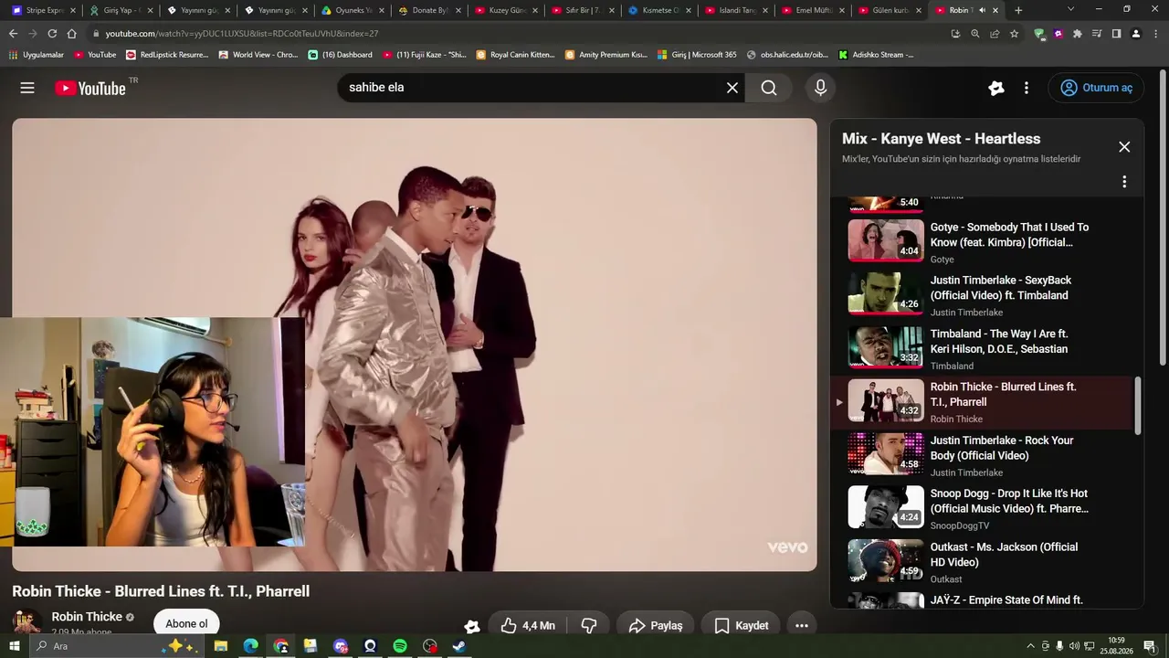Play Timbaland The Way I Are thumbnail
The image size is (1169, 658).
(x=886, y=347)
